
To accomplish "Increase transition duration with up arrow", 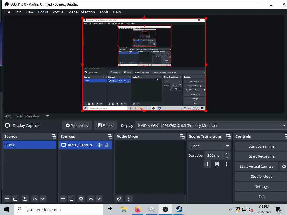I will (227, 153).
